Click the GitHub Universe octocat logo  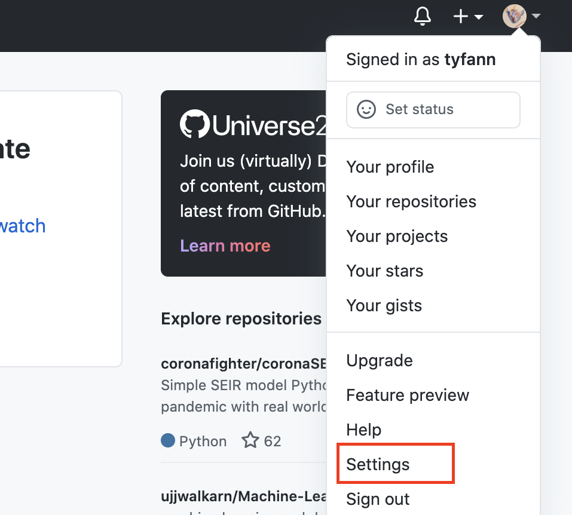coord(194,124)
